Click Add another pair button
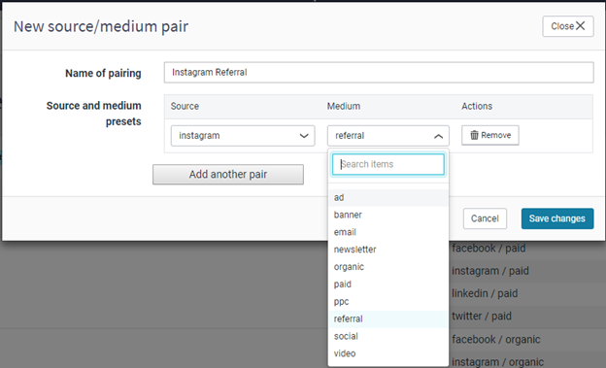Image resolution: width=606 pixels, height=368 pixels. (x=228, y=175)
